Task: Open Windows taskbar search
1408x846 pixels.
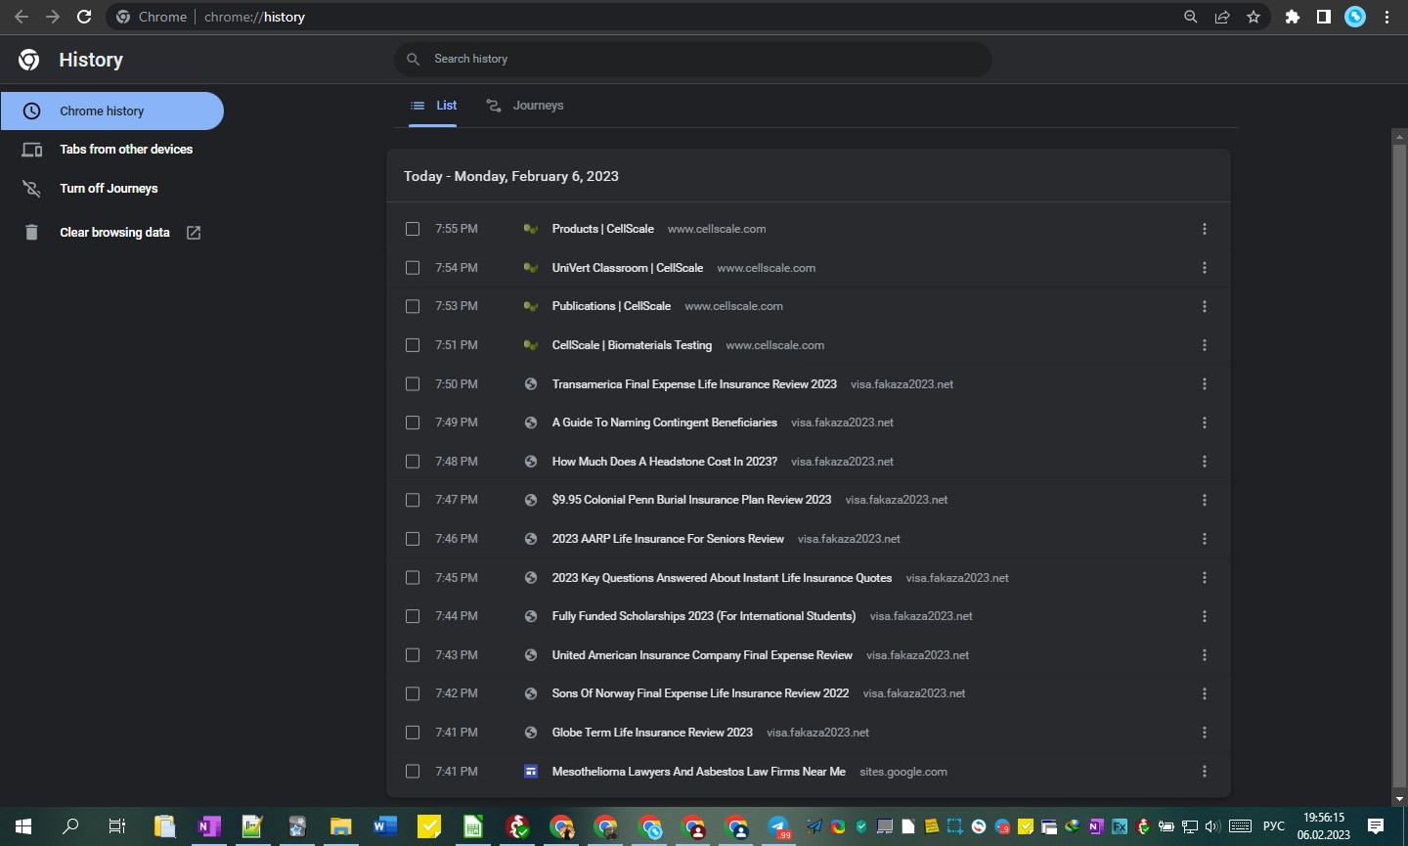Action: [69, 826]
